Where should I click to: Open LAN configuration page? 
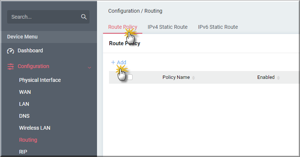(24, 104)
